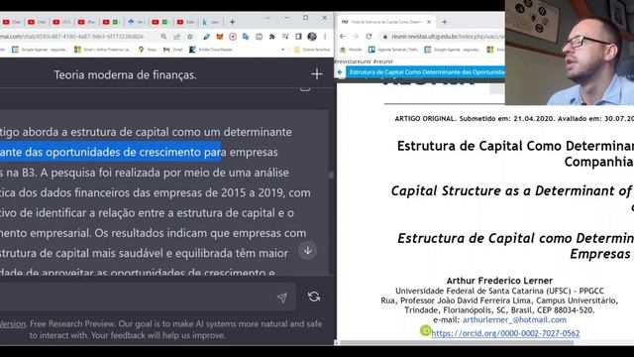Screen dimensions: 634x357
Task: Click the blue 'Estrutura de Capital Como Determinante' header link
Action: (427, 72)
